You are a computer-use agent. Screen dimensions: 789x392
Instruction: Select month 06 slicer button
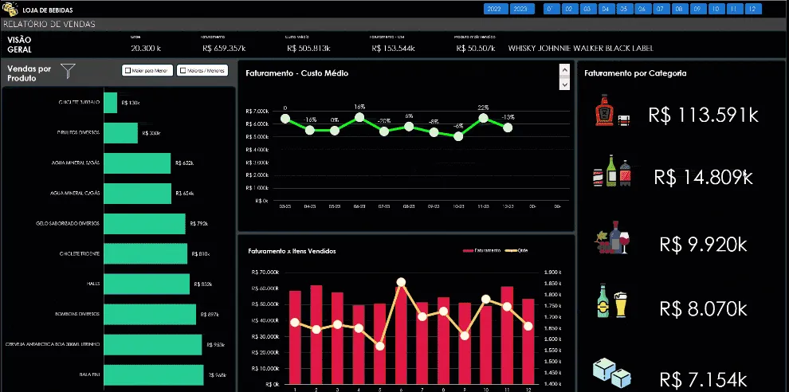point(642,9)
